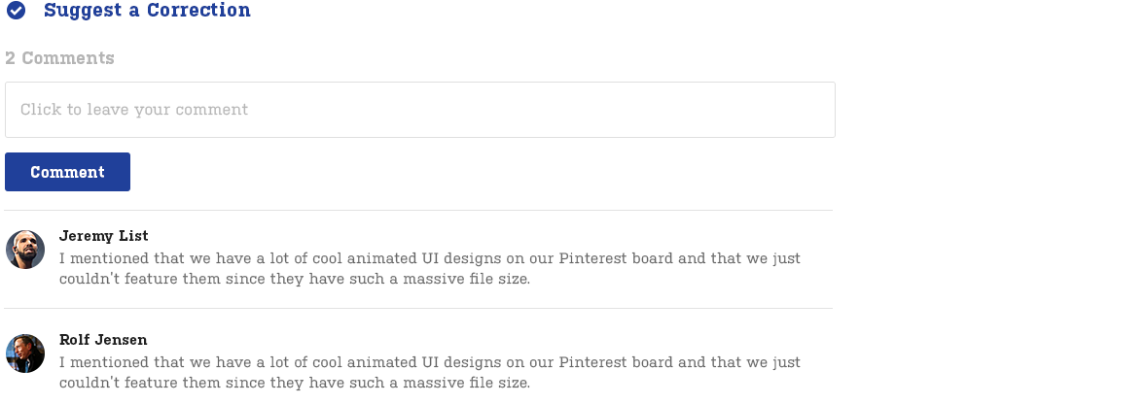1146x404 pixels.
Task: Click the checkmark icon beside Suggest a Correction
Action: [16, 11]
